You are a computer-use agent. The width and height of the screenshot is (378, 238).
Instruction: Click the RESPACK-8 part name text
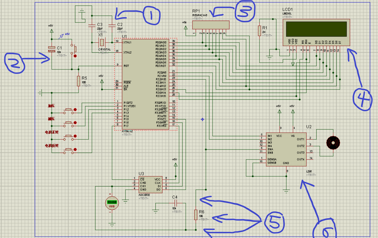(200, 15)
